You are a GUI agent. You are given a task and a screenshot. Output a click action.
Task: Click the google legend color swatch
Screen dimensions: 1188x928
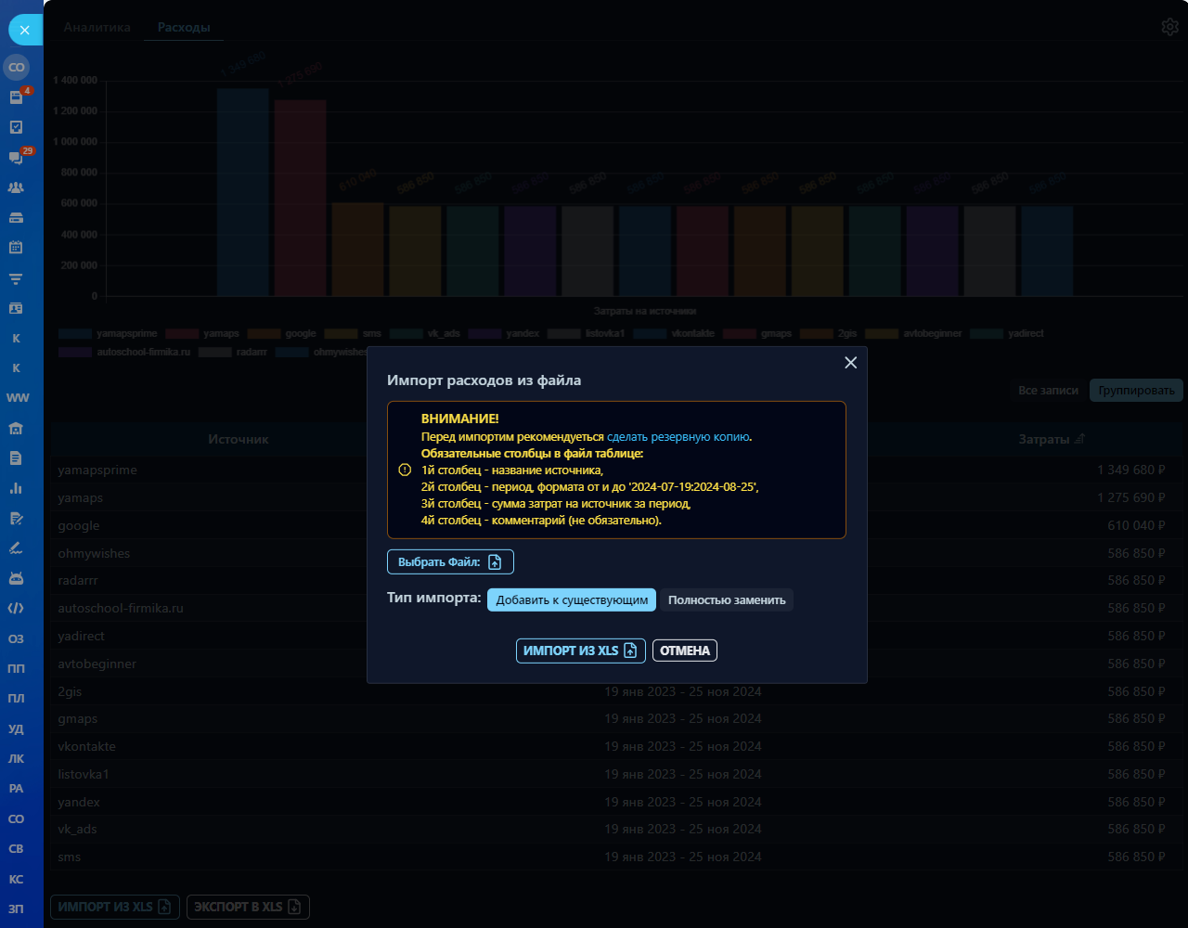(x=265, y=333)
